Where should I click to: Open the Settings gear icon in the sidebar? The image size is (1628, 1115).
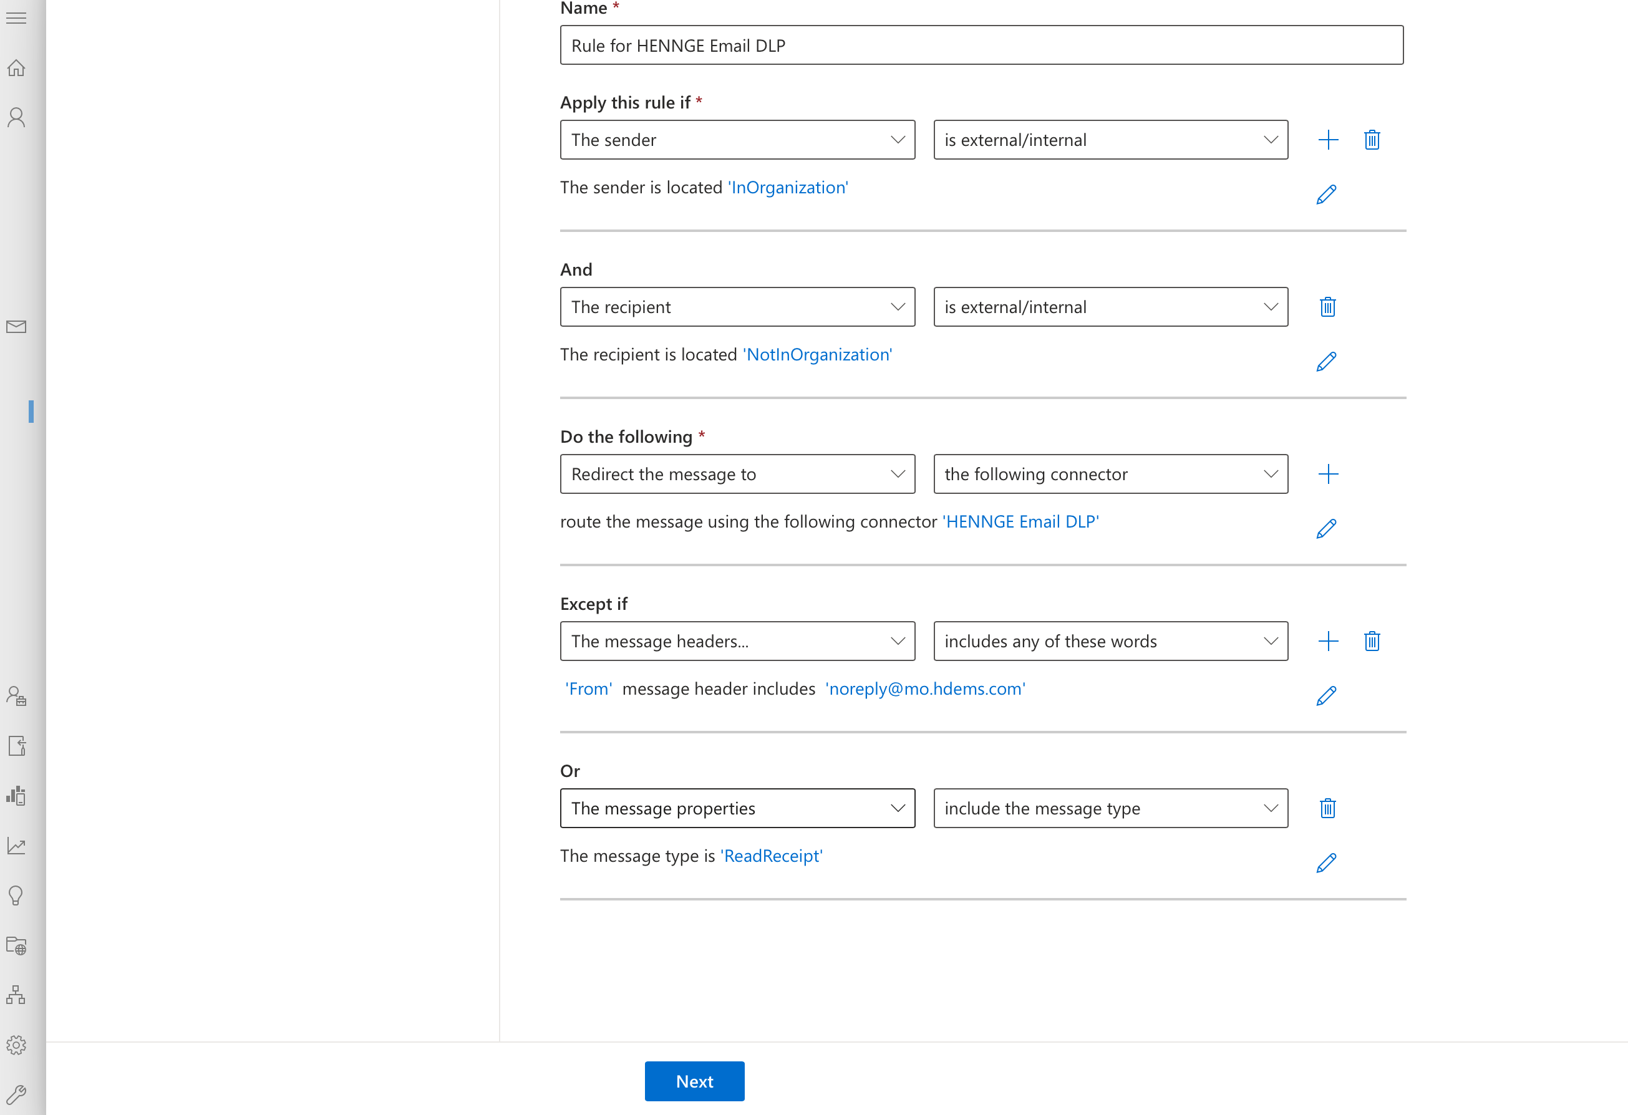pos(16,1045)
